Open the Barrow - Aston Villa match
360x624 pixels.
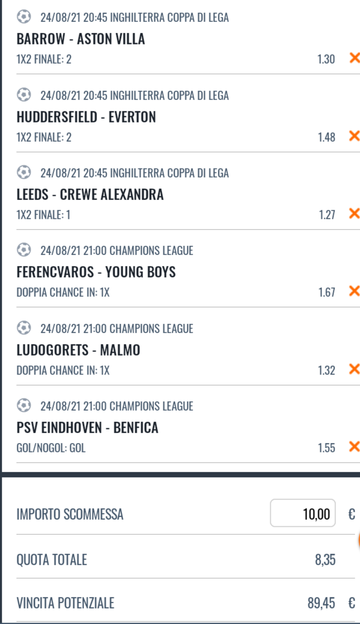point(81,40)
